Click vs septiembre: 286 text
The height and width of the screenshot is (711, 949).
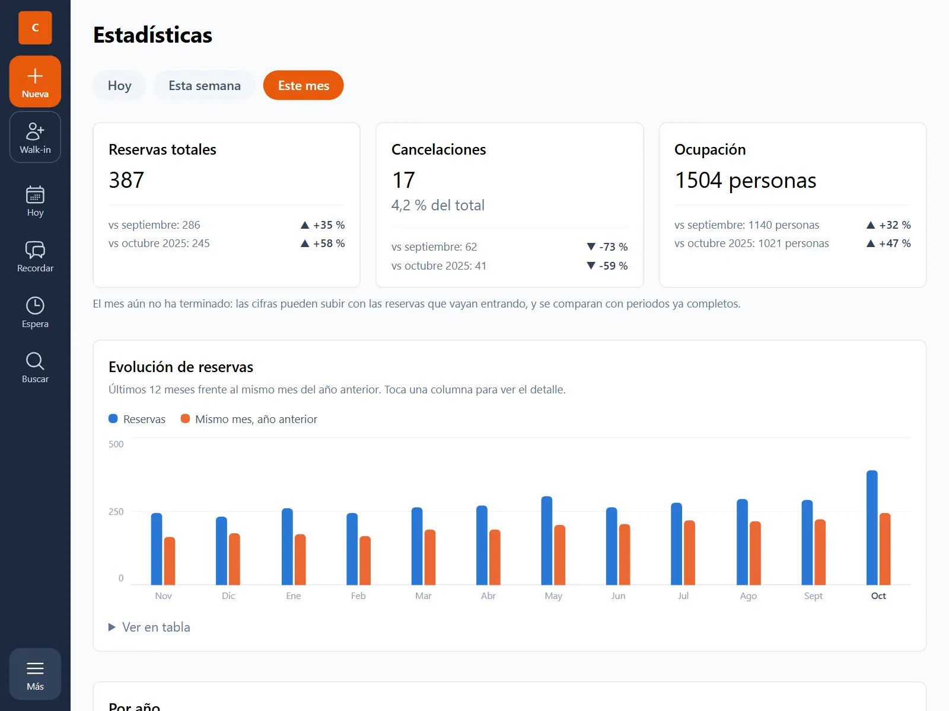(x=154, y=225)
